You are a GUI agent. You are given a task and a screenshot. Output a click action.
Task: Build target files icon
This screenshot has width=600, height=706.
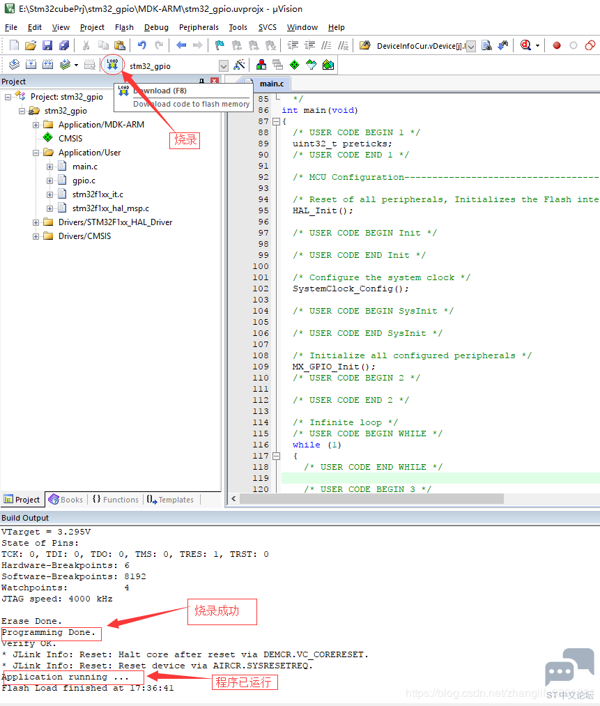point(31,65)
